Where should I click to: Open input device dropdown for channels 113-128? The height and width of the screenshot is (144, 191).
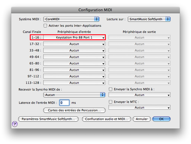(x=74, y=83)
